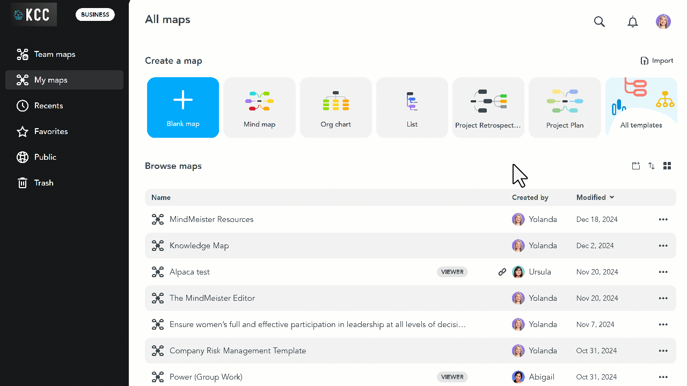Open Public maps in sidebar
The image size is (687, 386).
click(64, 157)
